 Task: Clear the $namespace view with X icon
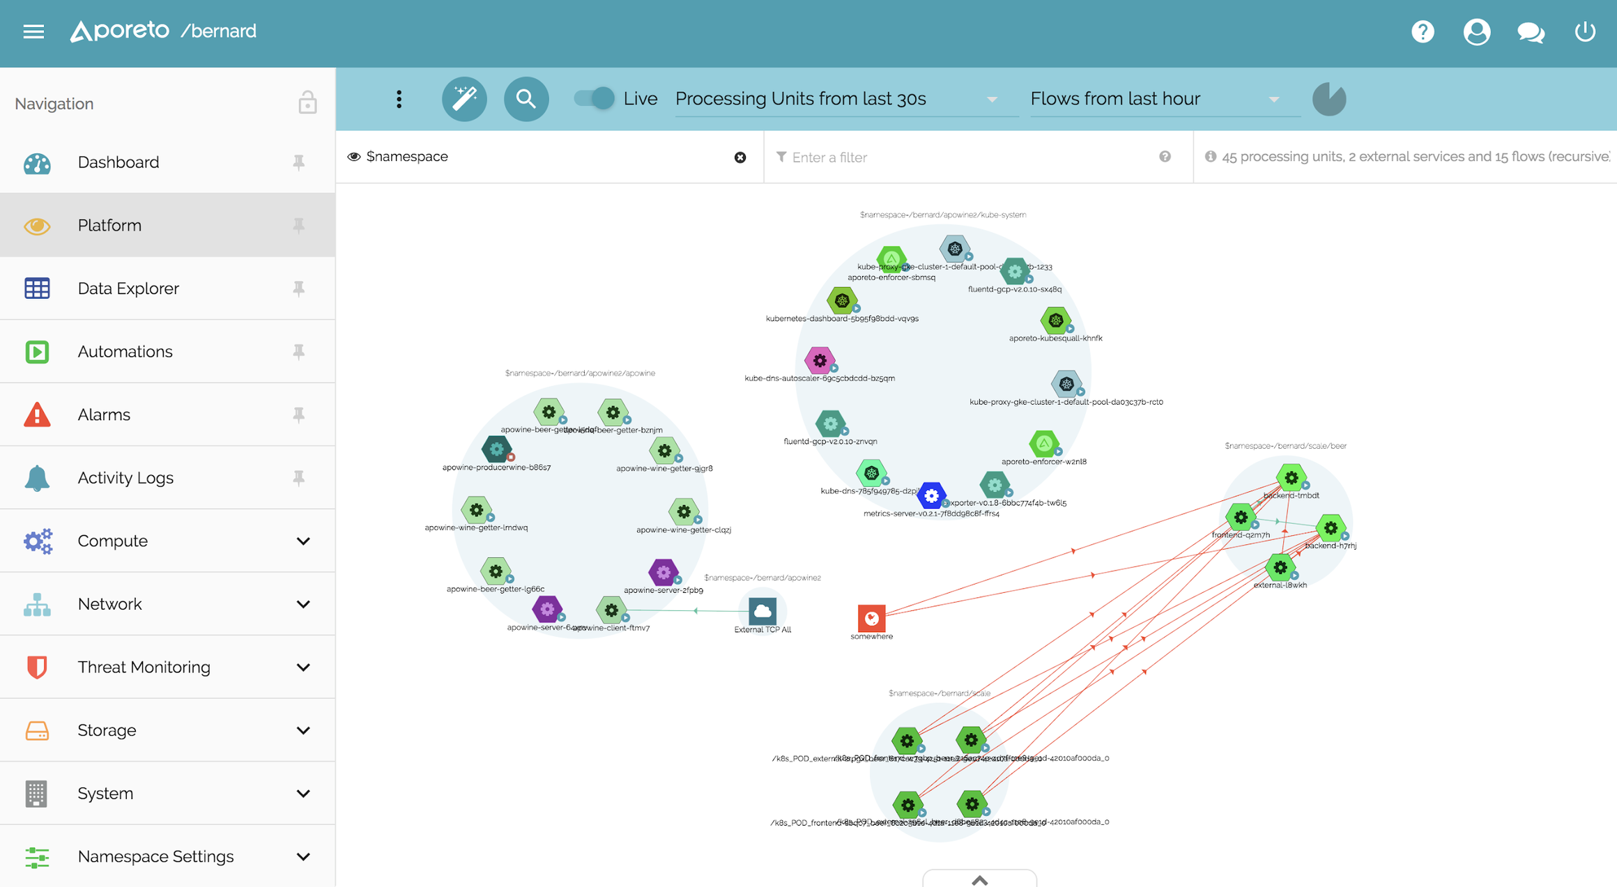click(x=740, y=157)
